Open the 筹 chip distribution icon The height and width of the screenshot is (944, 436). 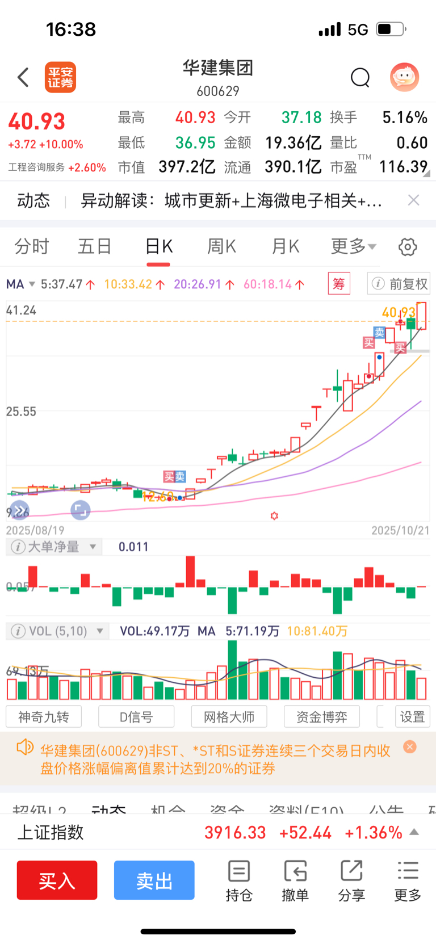click(339, 283)
